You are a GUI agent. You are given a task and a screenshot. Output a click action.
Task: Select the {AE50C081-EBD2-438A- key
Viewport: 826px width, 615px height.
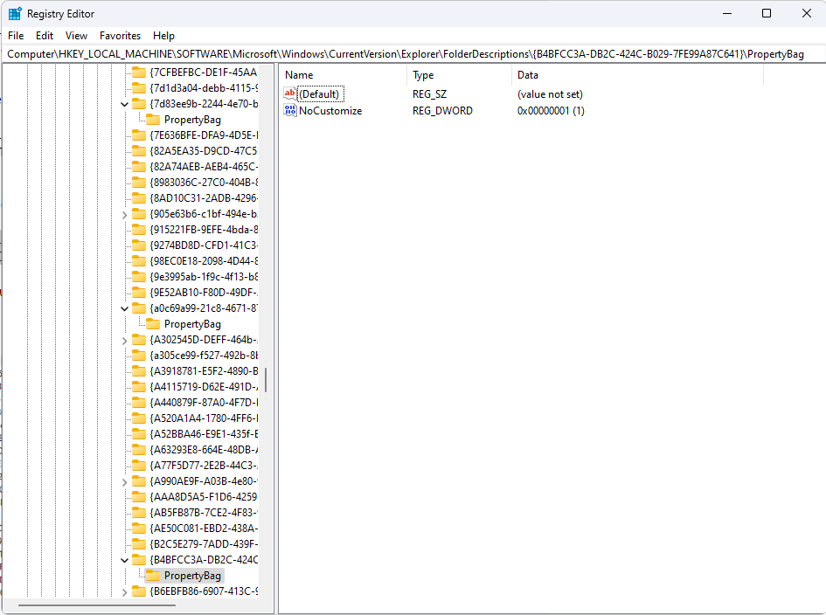tap(204, 529)
